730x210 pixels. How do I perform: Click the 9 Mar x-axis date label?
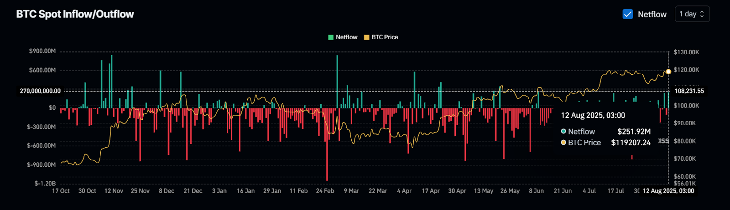(x=351, y=191)
